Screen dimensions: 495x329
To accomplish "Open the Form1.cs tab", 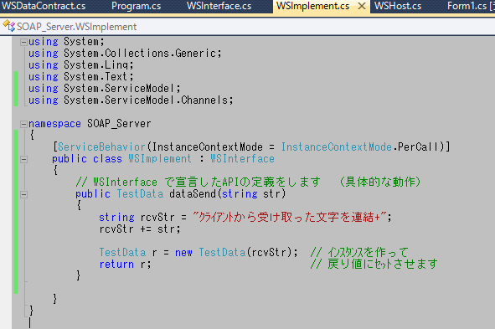I will pyautogui.click(x=471, y=6).
